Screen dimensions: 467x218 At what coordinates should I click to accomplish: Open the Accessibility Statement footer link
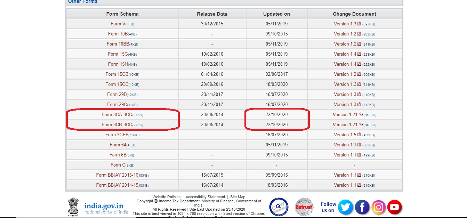205,197
